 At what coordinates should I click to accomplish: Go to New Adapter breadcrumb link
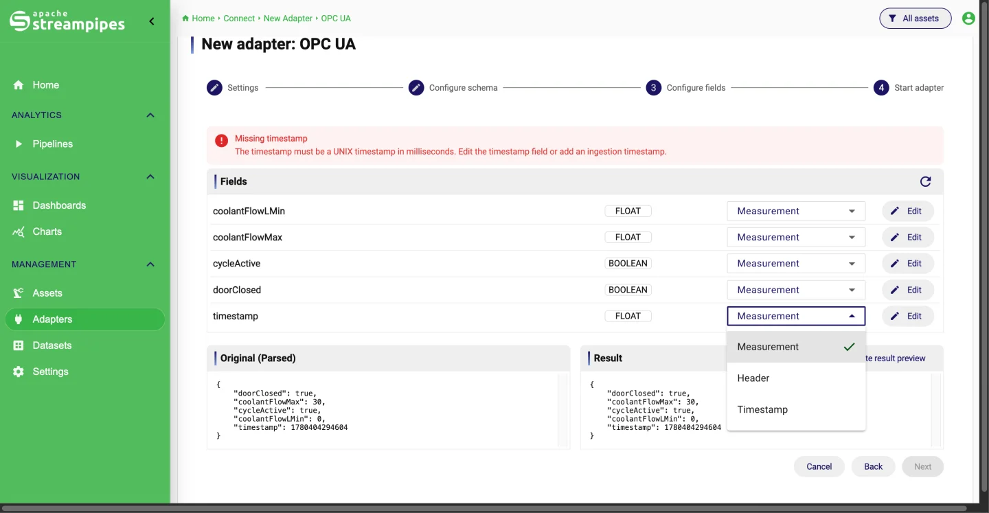point(288,19)
